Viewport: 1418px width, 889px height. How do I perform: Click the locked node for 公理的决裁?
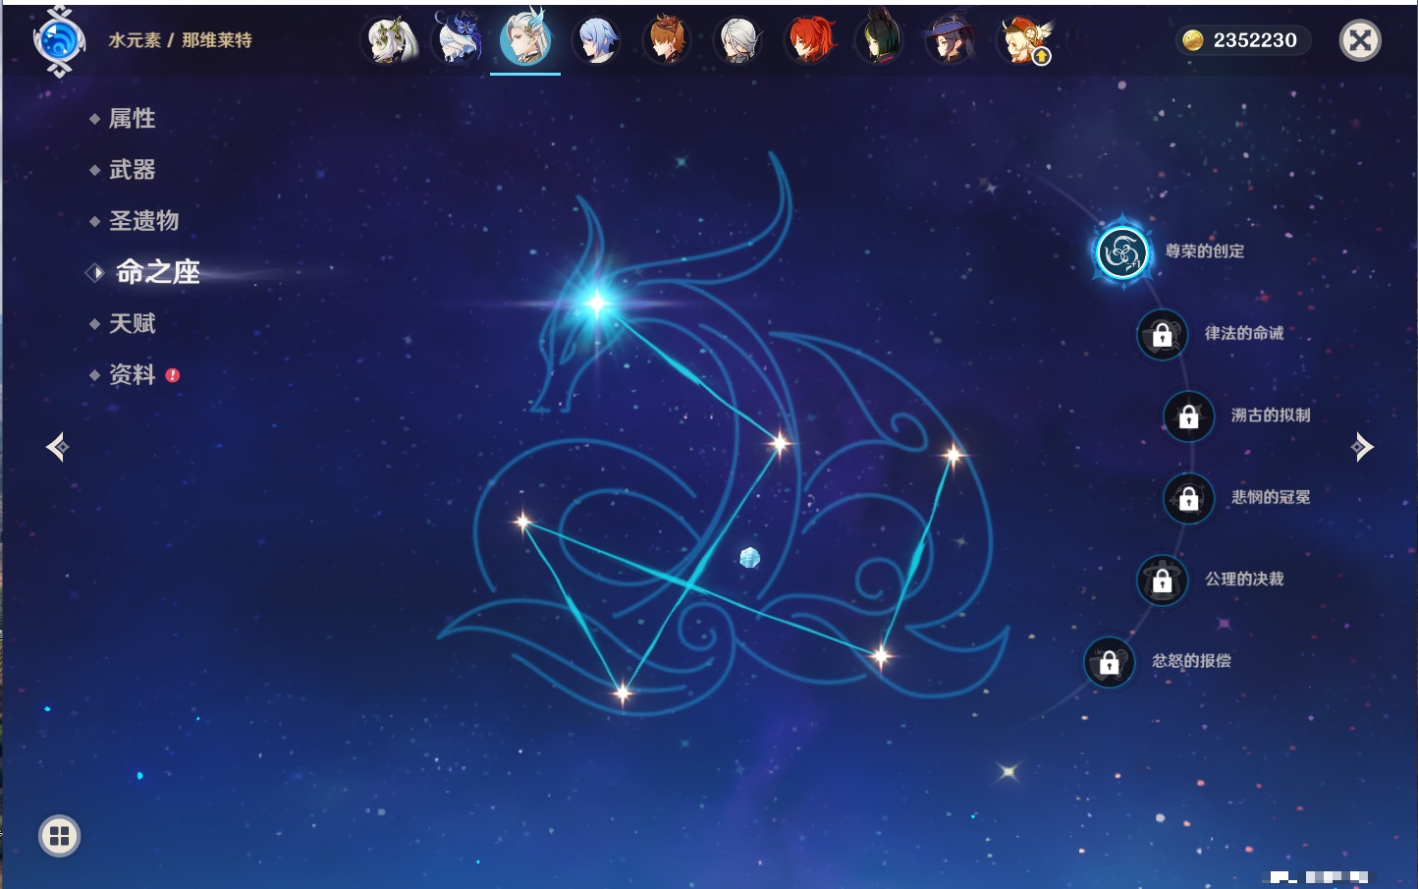point(1163,581)
